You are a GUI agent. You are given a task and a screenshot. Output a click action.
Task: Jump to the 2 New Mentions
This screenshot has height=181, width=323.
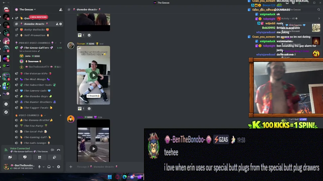click(x=38, y=17)
